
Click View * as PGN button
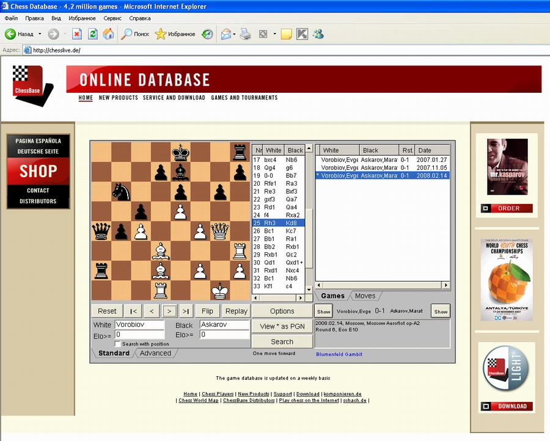[282, 326]
